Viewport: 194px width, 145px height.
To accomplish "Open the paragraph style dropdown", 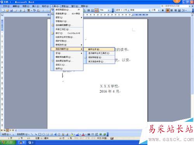I will (x=128, y=10).
